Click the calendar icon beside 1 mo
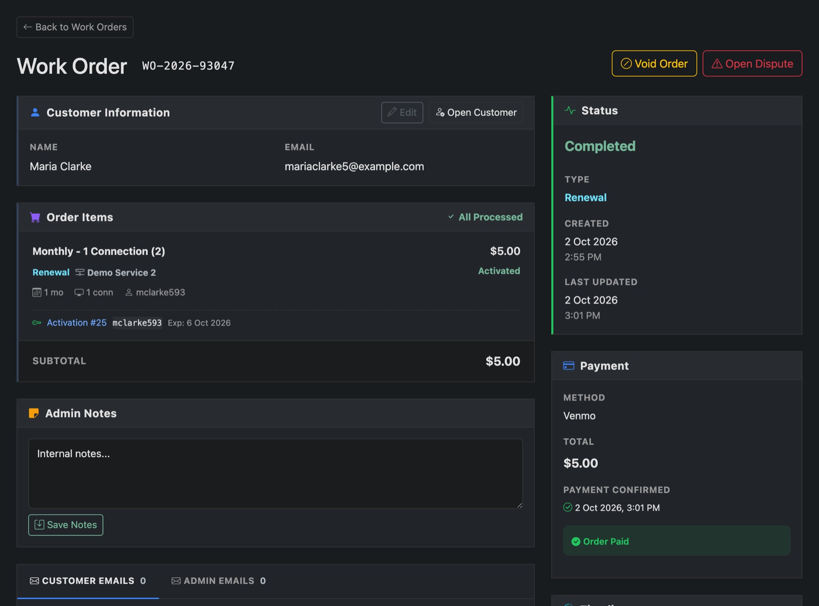This screenshot has height=606, width=819. (37, 292)
